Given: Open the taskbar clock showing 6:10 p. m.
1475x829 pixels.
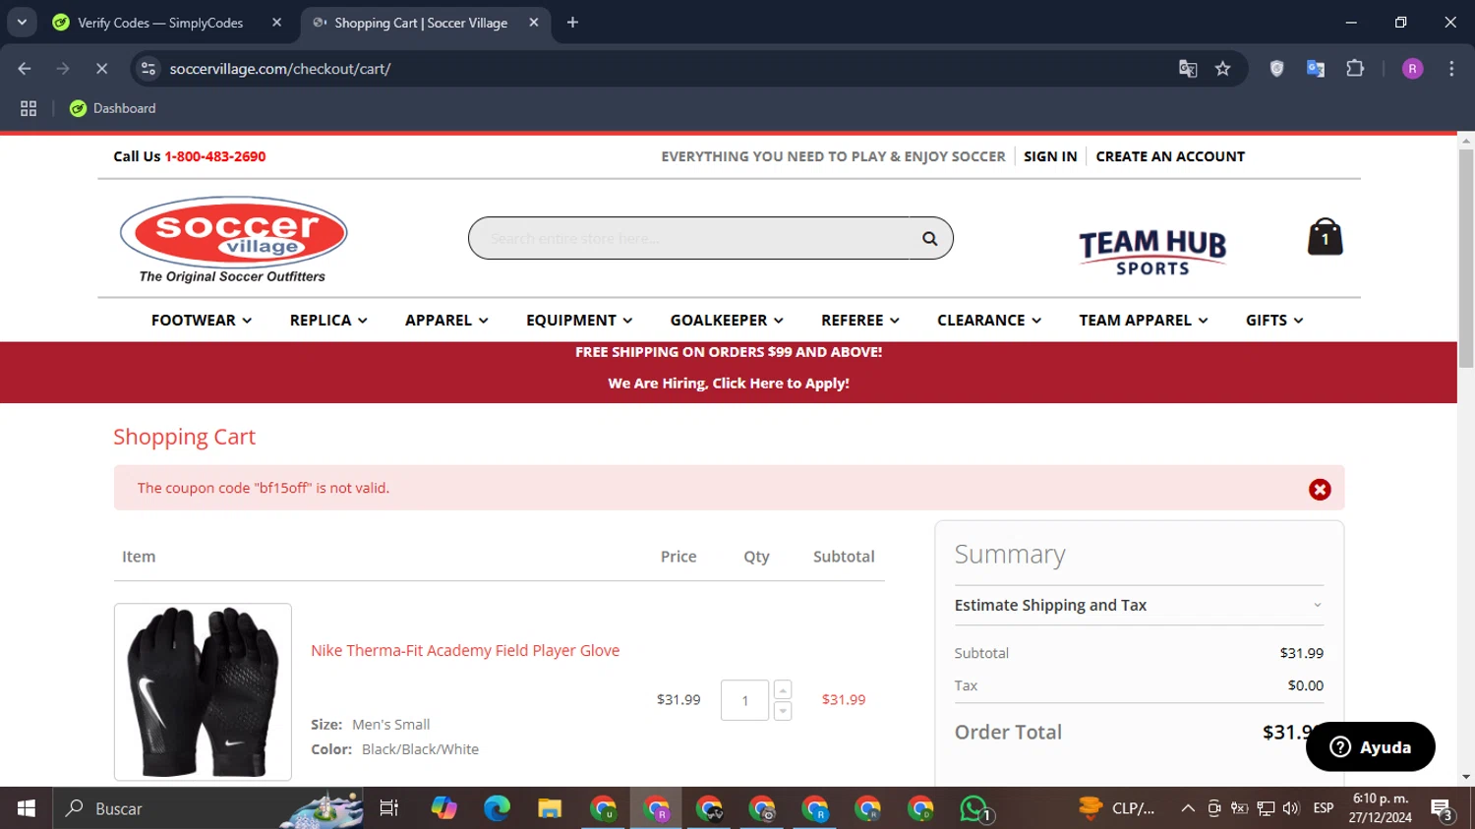Looking at the screenshot, I should coord(1381,808).
